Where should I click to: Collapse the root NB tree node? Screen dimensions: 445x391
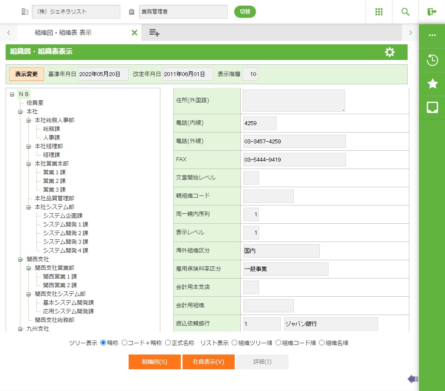pos(12,94)
